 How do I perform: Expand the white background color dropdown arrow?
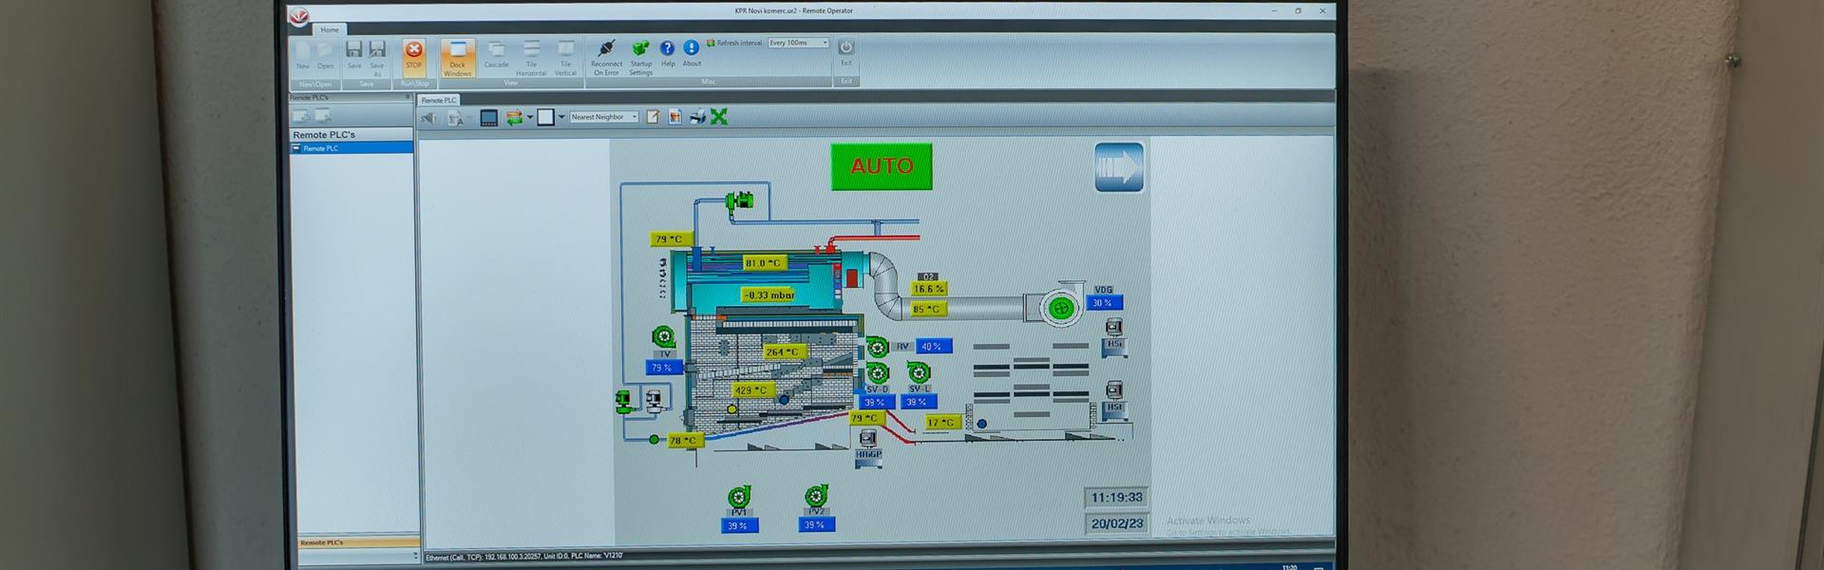point(561,117)
